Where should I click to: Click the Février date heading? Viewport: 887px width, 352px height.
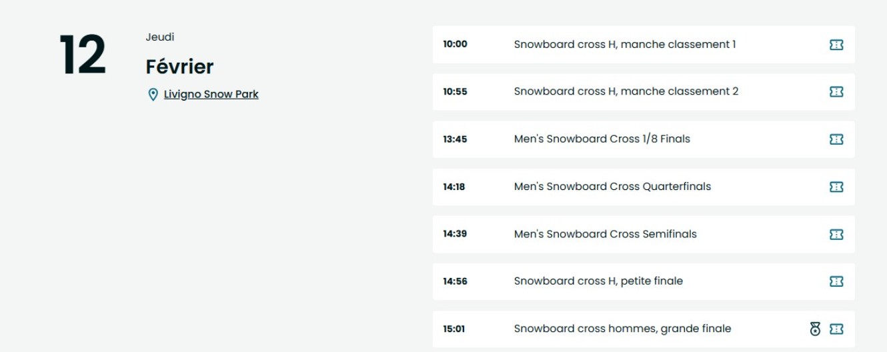click(179, 67)
